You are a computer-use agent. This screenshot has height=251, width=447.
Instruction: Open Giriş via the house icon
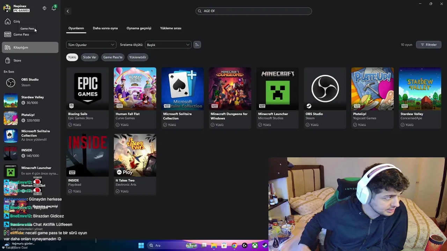click(x=8, y=22)
